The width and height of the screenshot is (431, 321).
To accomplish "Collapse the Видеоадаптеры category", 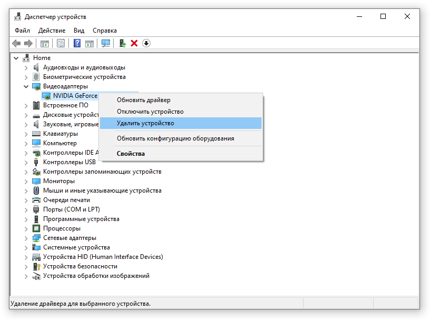I will click(x=26, y=86).
